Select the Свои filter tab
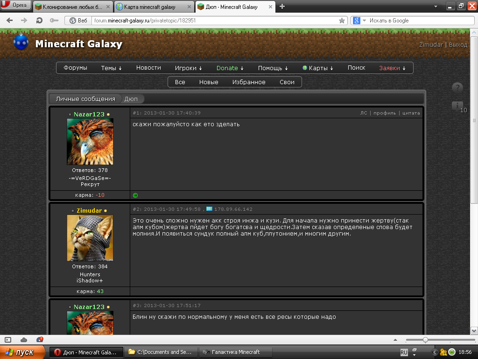The width and height of the screenshot is (478, 359). [287, 82]
